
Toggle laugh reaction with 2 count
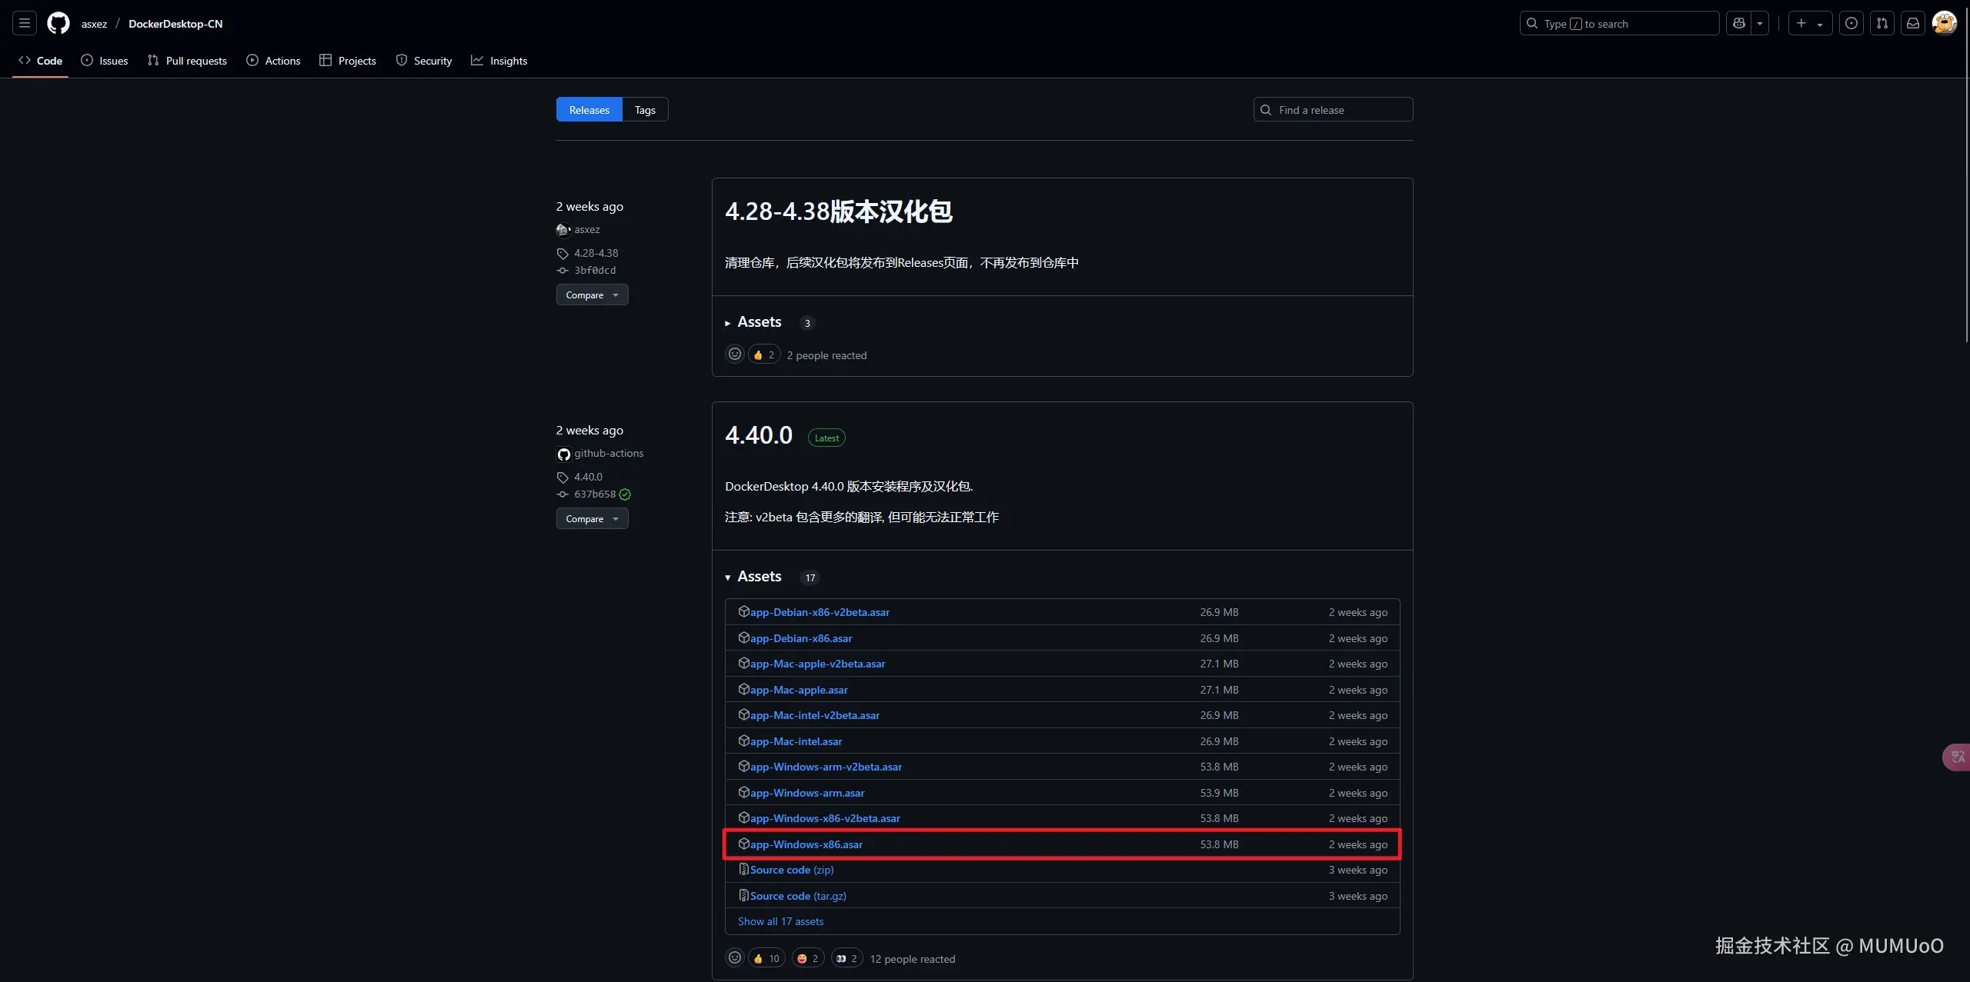point(807,958)
